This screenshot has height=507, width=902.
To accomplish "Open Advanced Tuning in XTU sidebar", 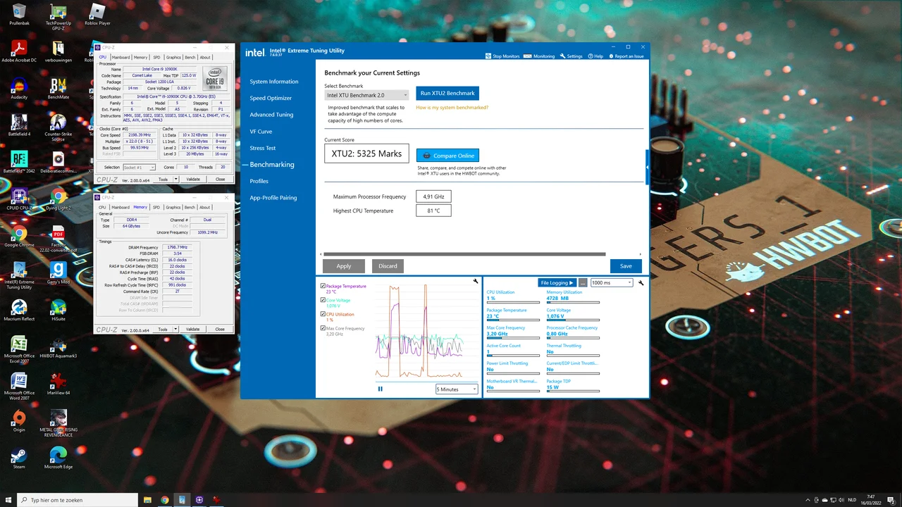I will point(271,115).
